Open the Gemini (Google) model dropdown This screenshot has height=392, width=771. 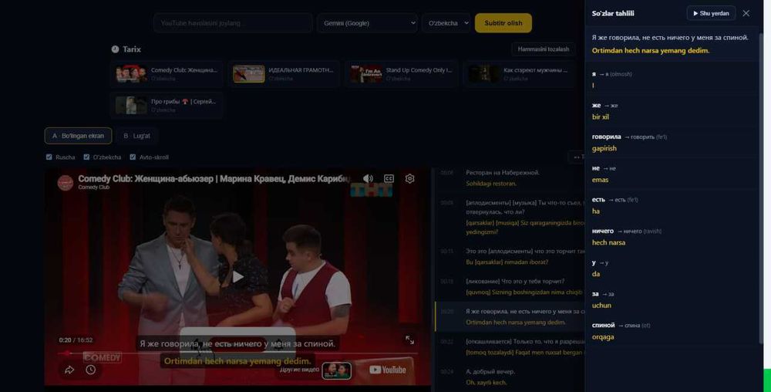point(367,23)
